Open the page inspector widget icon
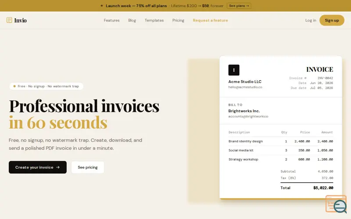The width and height of the screenshot is (351, 219). tap(336, 204)
